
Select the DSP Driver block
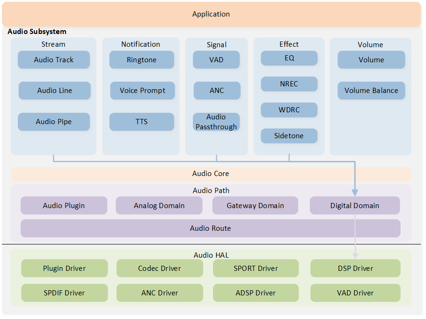(355, 269)
